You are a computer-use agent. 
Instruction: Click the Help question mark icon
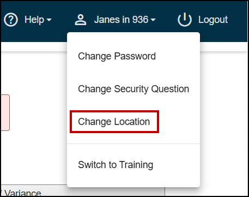11,20
